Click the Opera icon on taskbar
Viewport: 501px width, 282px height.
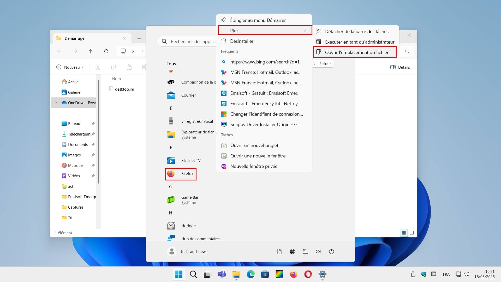pyautogui.click(x=308, y=274)
